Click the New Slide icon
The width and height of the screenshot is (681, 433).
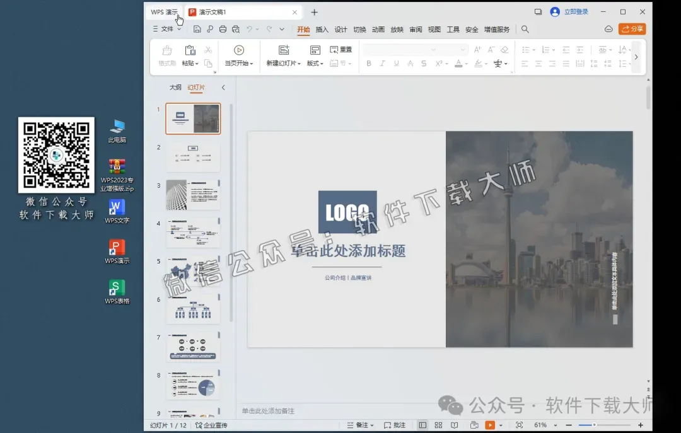point(284,50)
